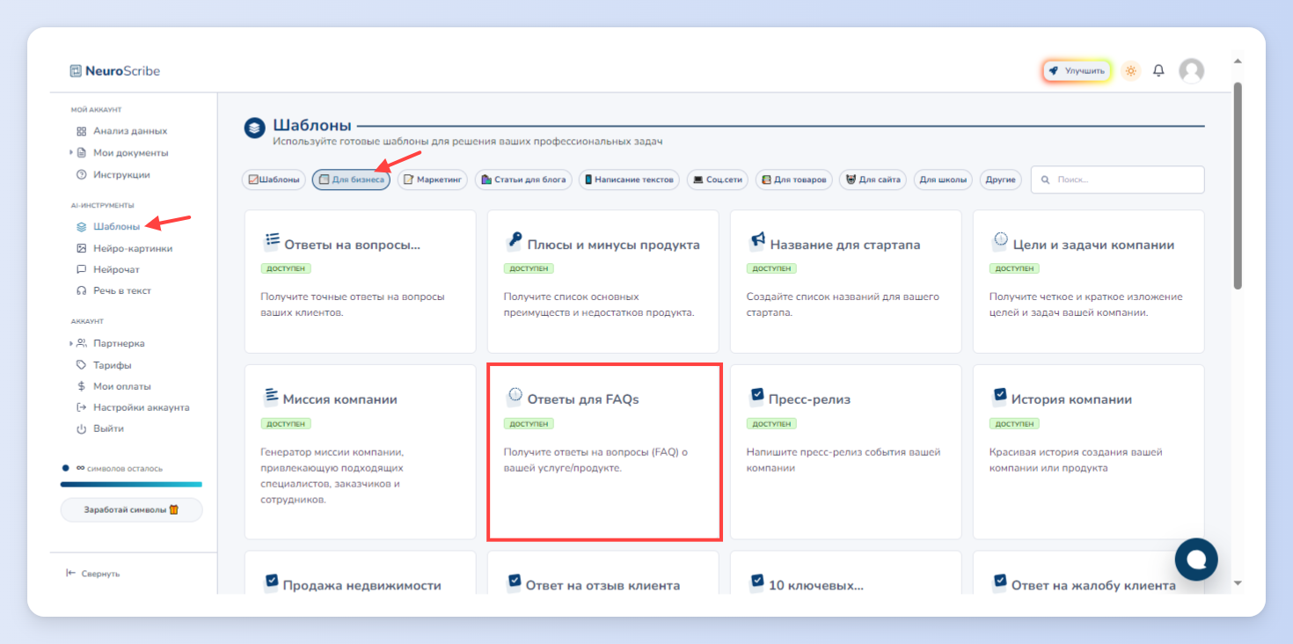The height and width of the screenshot is (644, 1293).
Task: Open Речь в текст in sidebar
Action: coord(122,290)
